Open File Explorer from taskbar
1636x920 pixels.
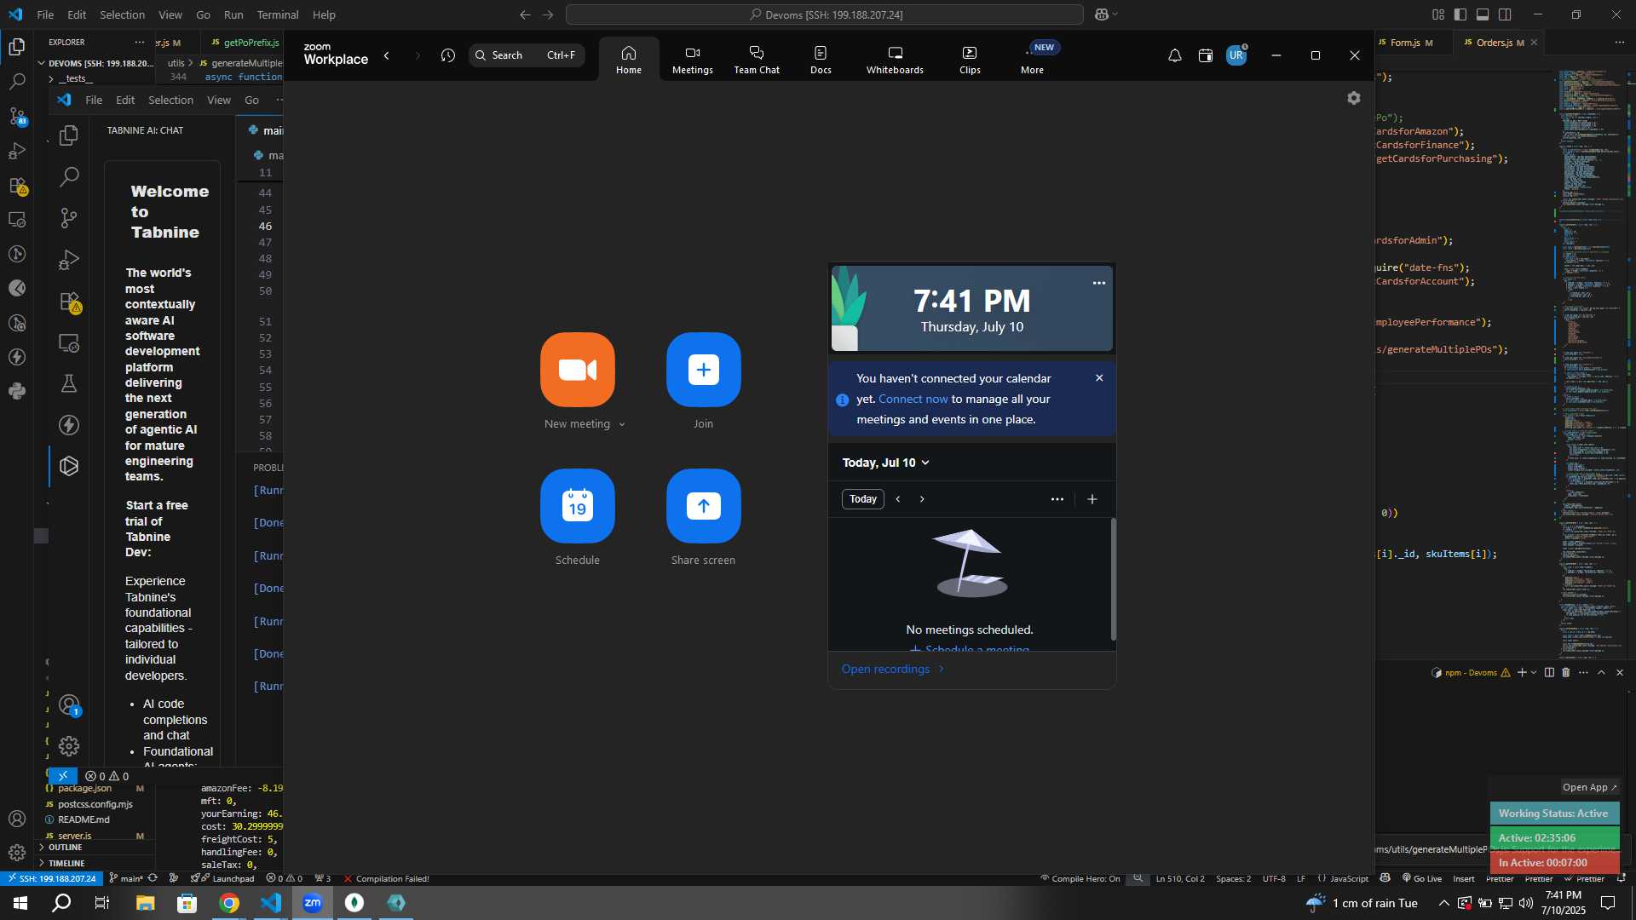[x=145, y=903]
